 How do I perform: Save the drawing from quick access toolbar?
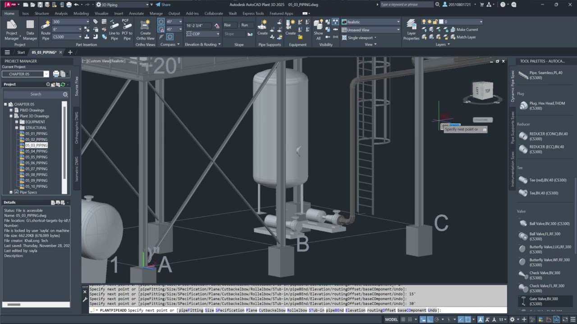[x=41, y=4]
